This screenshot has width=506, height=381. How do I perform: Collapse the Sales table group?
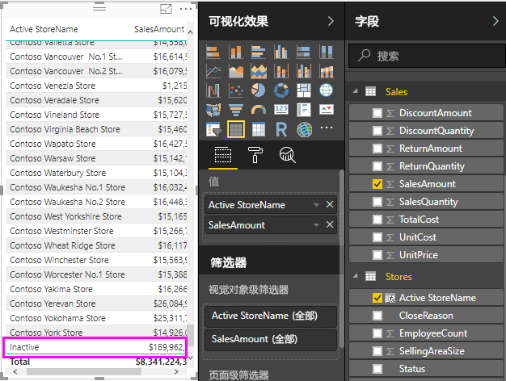click(x=355, y=92)
